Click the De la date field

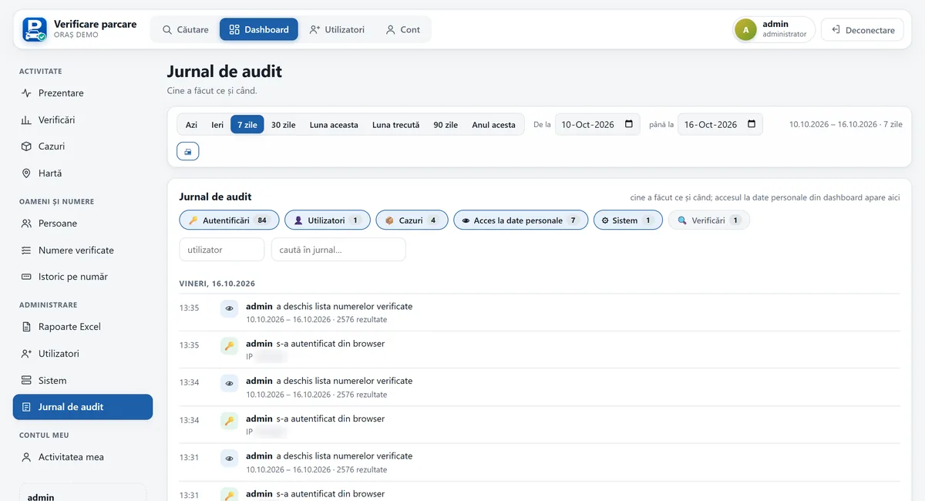pos(597,125)
